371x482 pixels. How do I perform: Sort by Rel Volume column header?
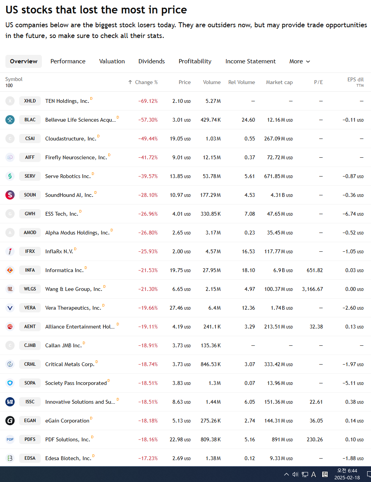click(x=242, y=82)
